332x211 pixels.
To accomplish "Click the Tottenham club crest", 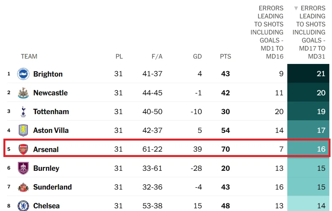I will tap(23, 111).
